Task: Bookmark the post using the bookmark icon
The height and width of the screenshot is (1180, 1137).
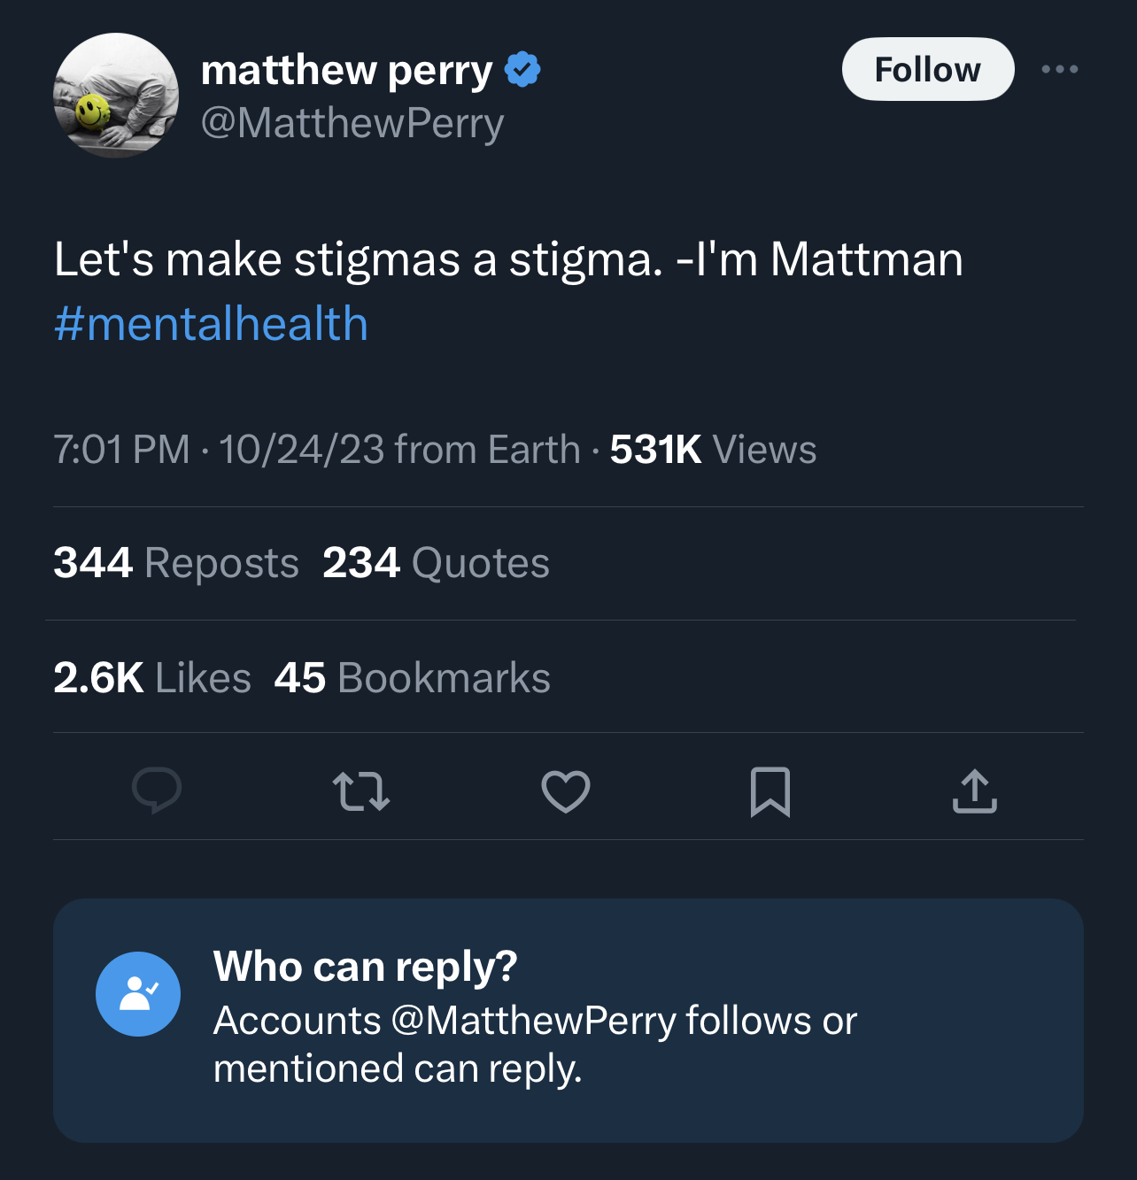Action: (770, 791)
